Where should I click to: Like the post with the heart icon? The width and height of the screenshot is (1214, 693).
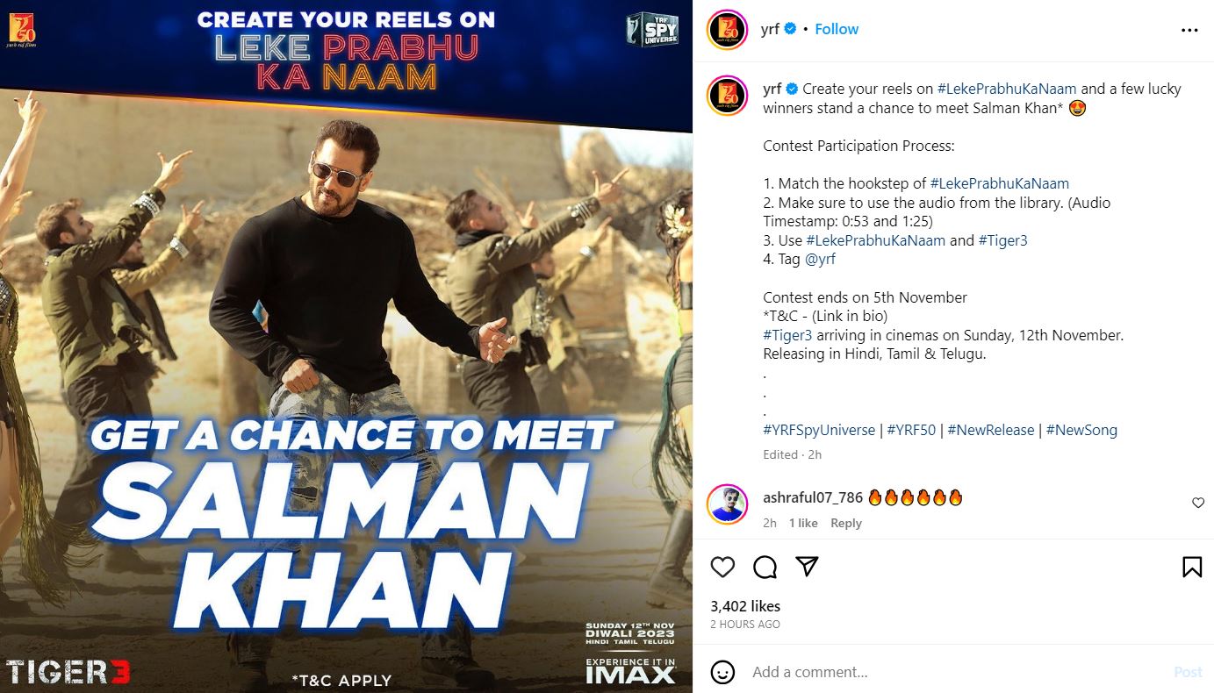click(722, 568)
